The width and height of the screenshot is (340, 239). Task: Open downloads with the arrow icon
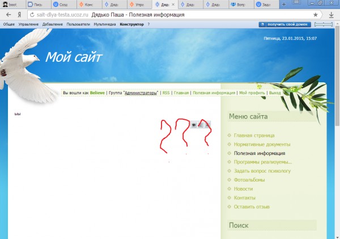(x=331, y=15)
